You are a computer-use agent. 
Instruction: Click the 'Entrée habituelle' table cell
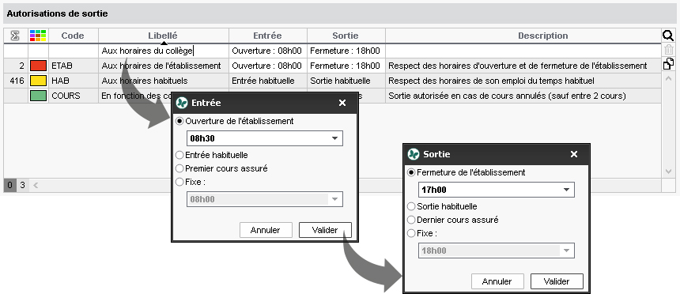[x=267, y=81]
